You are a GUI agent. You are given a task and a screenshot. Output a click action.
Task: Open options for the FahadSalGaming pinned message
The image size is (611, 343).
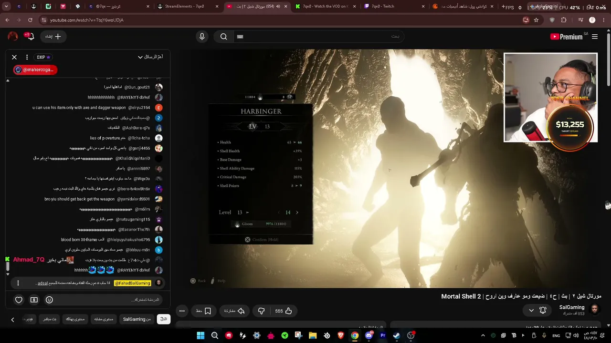(18, 283)
